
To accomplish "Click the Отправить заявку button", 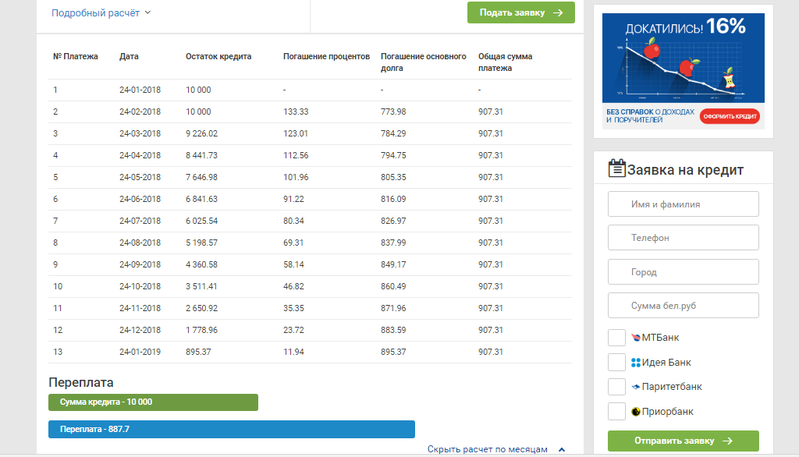I will click(x=684, y=441).
